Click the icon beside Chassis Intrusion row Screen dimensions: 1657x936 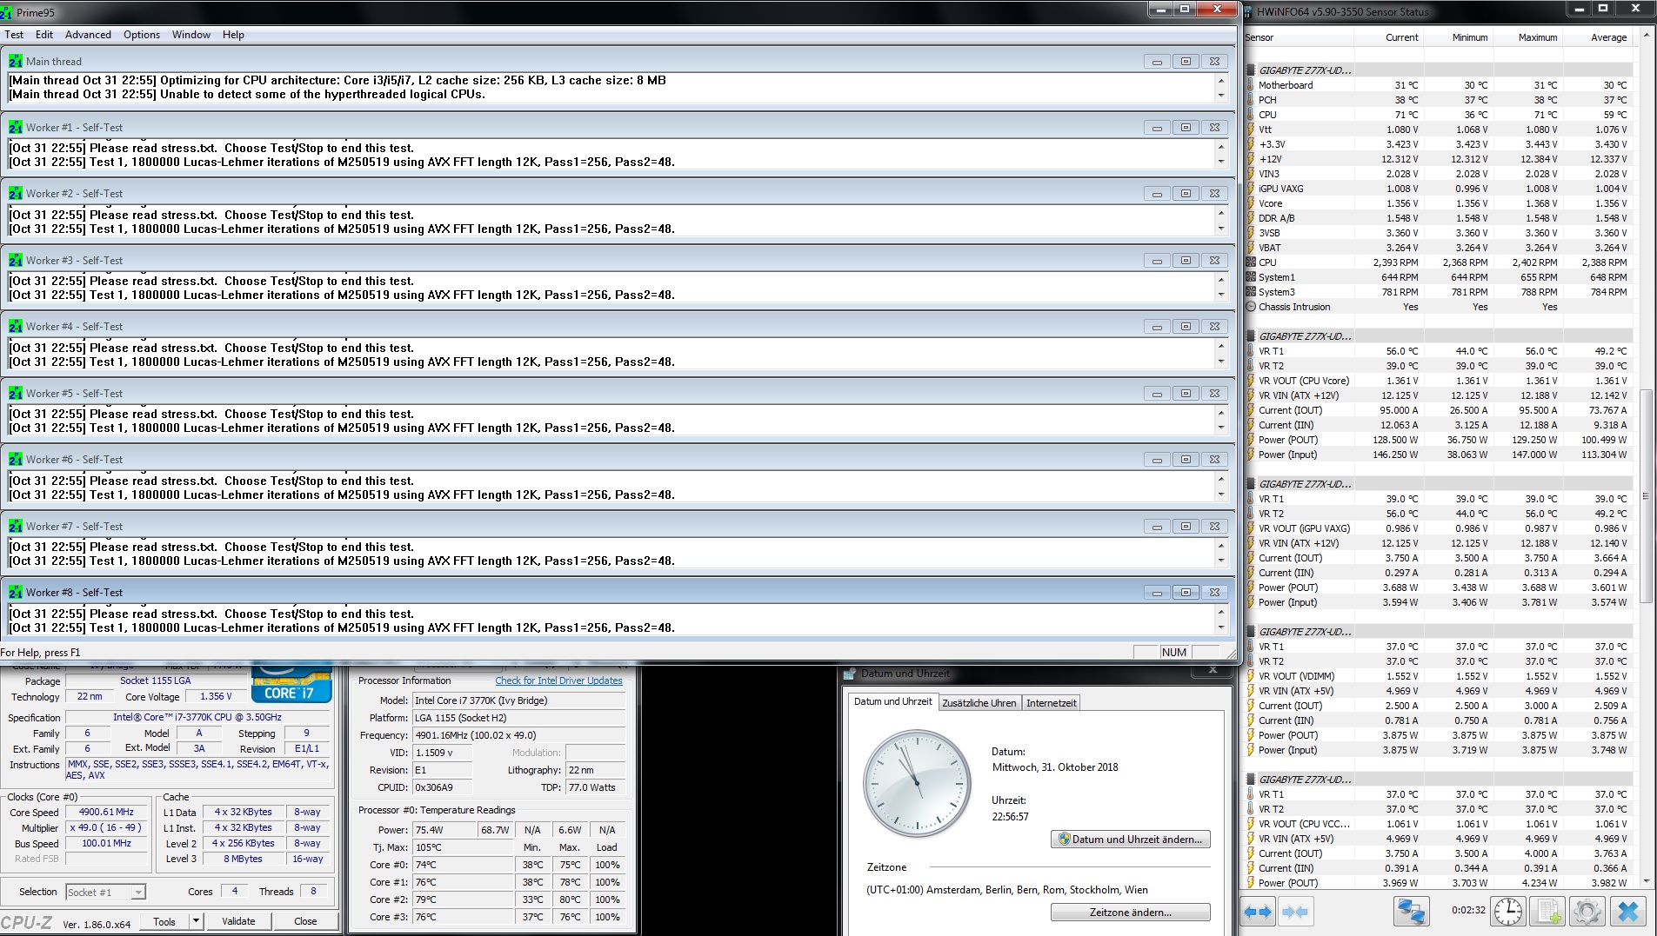[x=1251, y=307]
